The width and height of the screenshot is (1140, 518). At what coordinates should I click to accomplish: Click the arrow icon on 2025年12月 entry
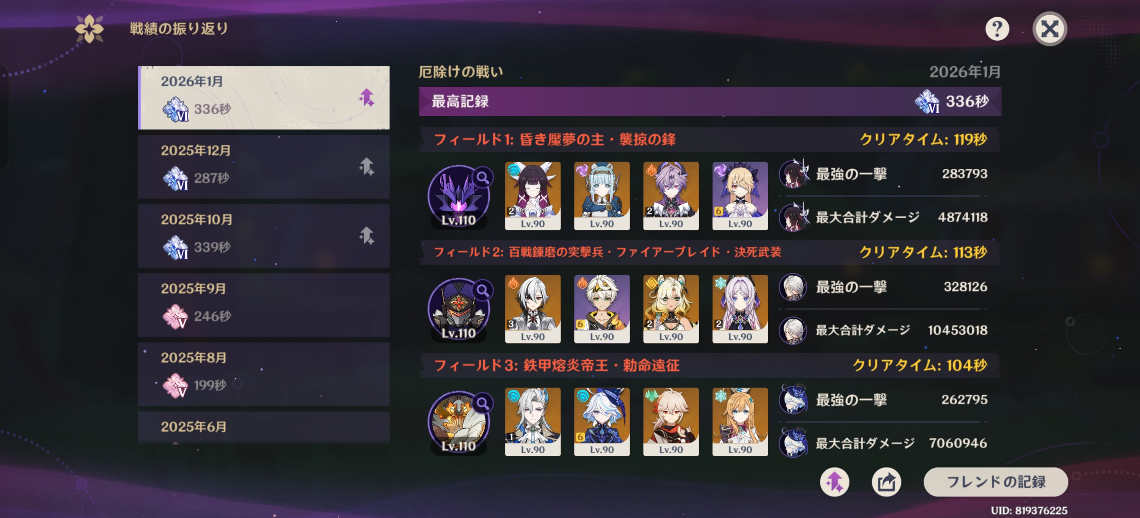tap(366, 167)
